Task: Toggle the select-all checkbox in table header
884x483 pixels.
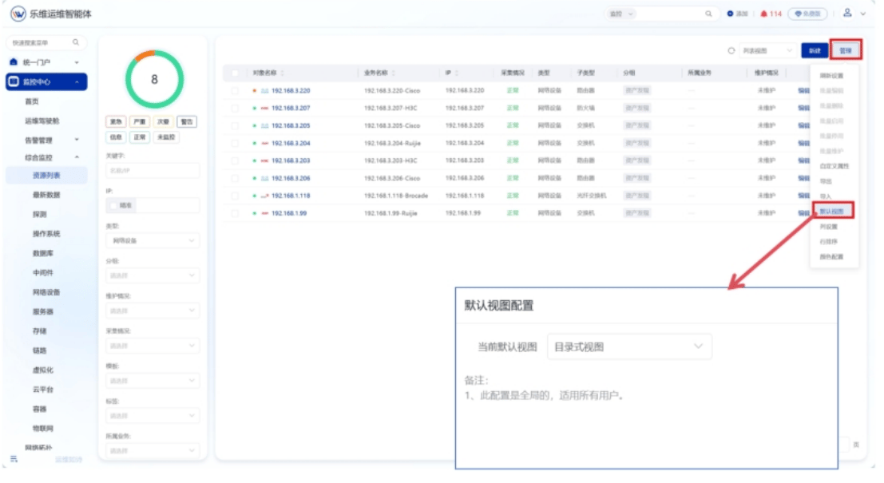Action: click(x=235, y=73)
